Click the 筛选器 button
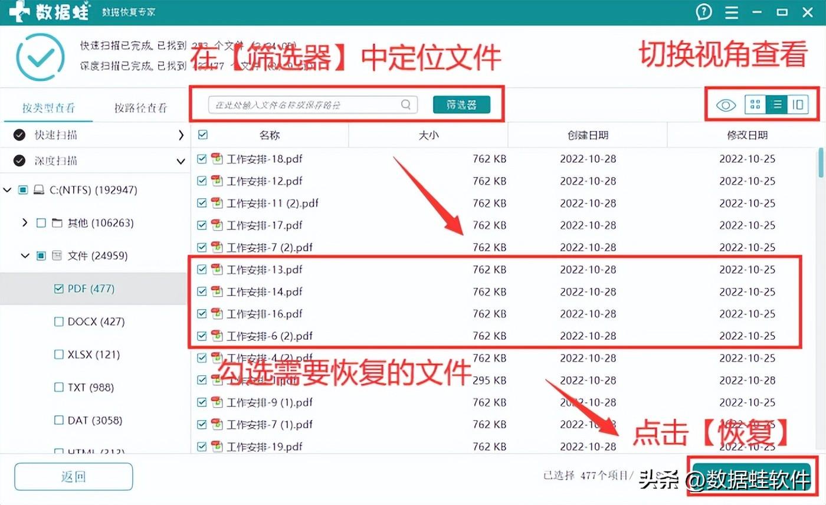 click(x=463, y=104)
